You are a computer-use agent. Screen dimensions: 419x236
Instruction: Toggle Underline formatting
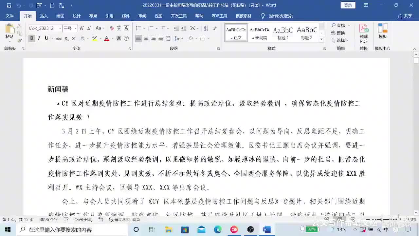pos(46,38)
